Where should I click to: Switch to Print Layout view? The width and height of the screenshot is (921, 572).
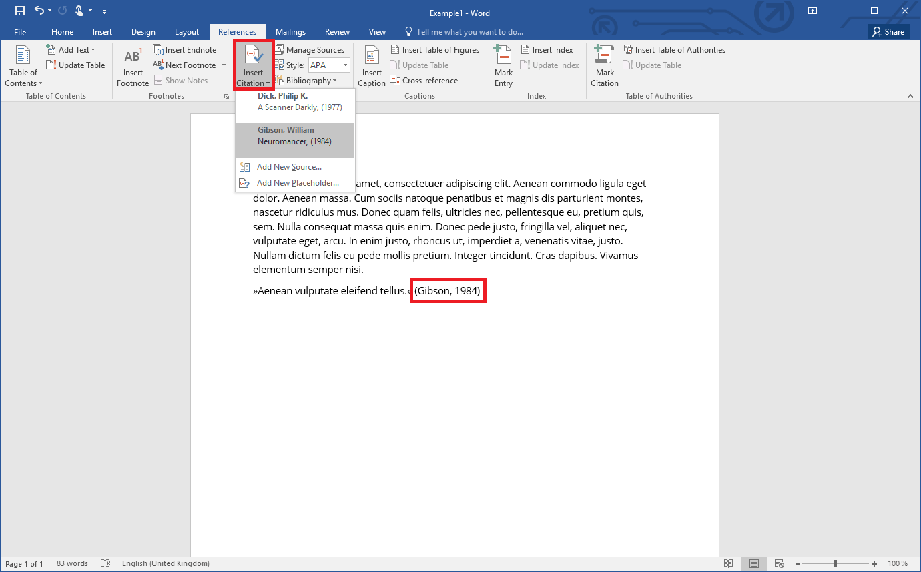click(x=753, y=564)
